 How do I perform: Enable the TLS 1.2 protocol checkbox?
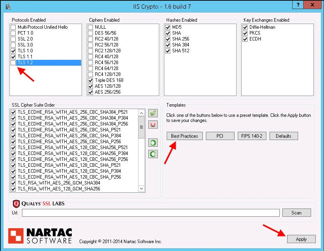click(13, 63)
